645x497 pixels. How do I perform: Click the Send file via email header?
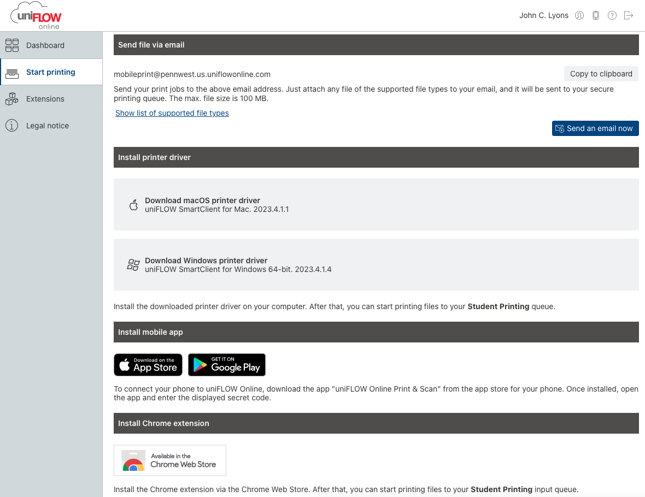[376, 45]
